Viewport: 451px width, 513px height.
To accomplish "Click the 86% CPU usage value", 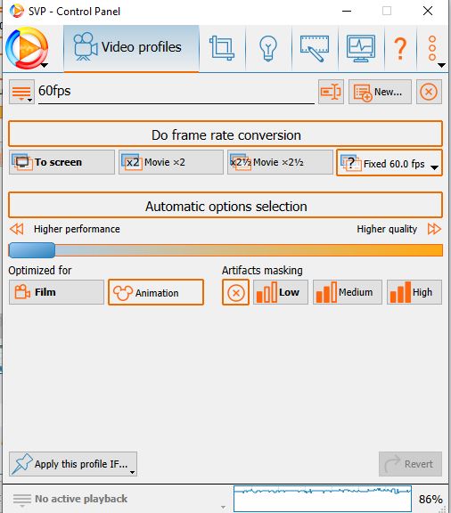I will 430,500.
